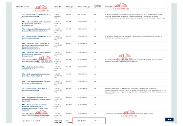Image resolution: width=183 pixels, height=126 pixels.
Task: Click the sigma icon beside Course total
Action: pos(23,121)
